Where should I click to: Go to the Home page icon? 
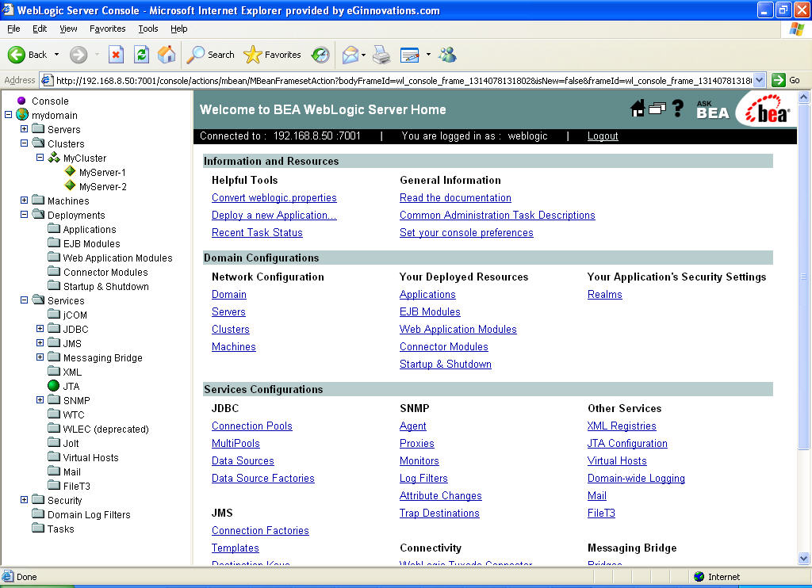pos(167,55)
